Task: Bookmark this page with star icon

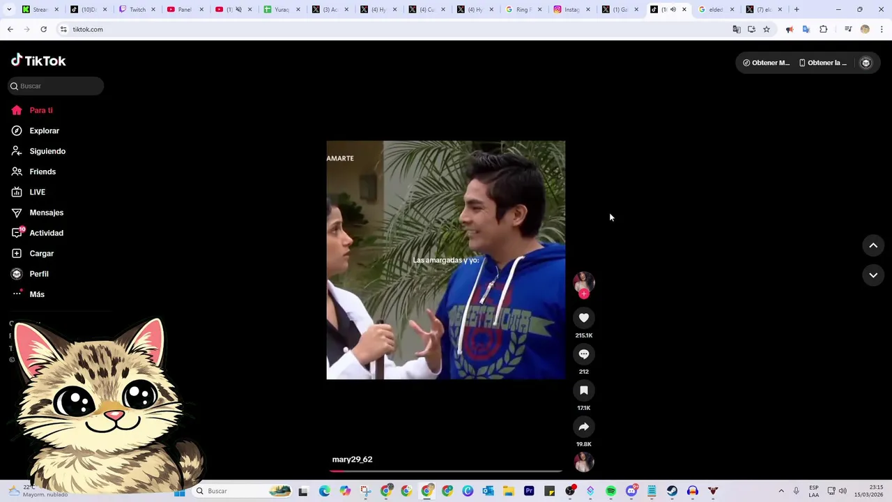Action: coord(767,29)
